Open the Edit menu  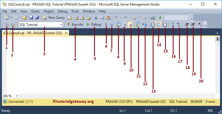tap(14, 11)
